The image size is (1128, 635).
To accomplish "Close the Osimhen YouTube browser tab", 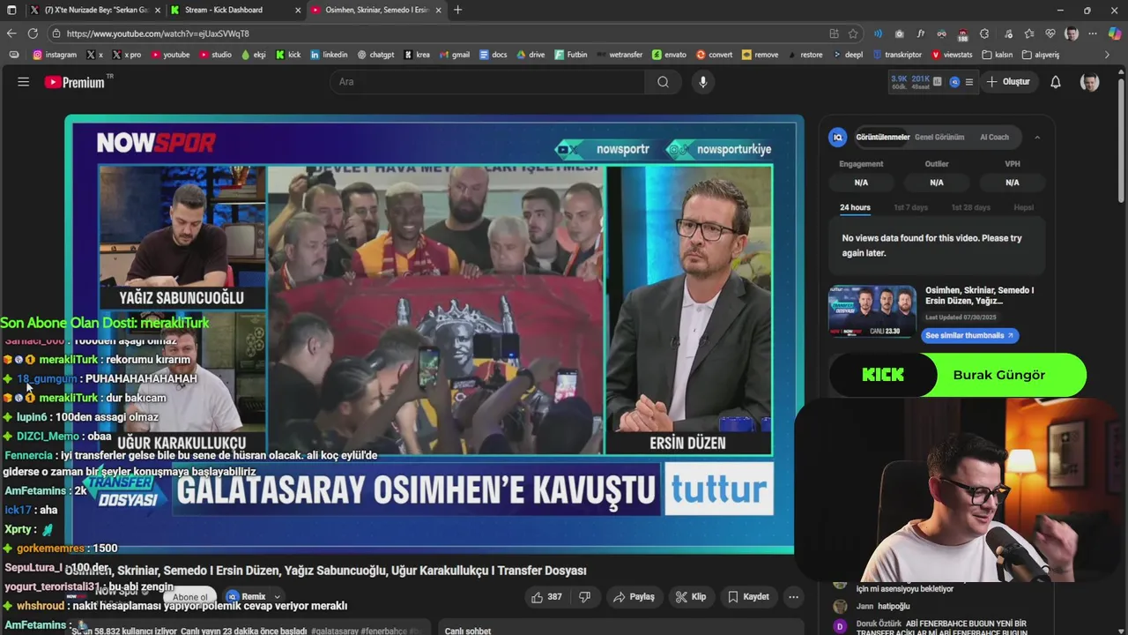I will (x=439, y=10).
